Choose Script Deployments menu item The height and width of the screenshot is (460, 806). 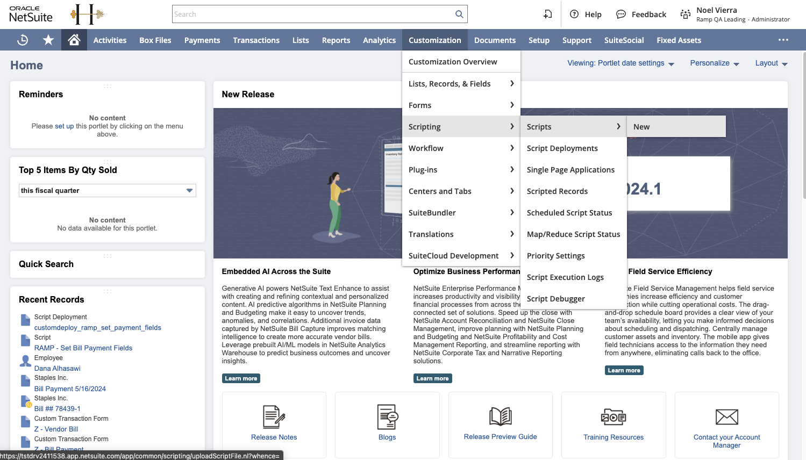click(x=573, y=148)
